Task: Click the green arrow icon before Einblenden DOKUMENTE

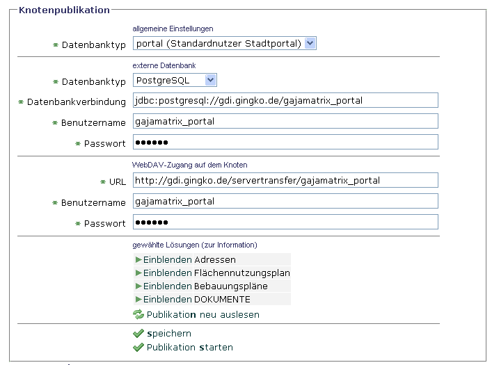Action: pos(138,299)
